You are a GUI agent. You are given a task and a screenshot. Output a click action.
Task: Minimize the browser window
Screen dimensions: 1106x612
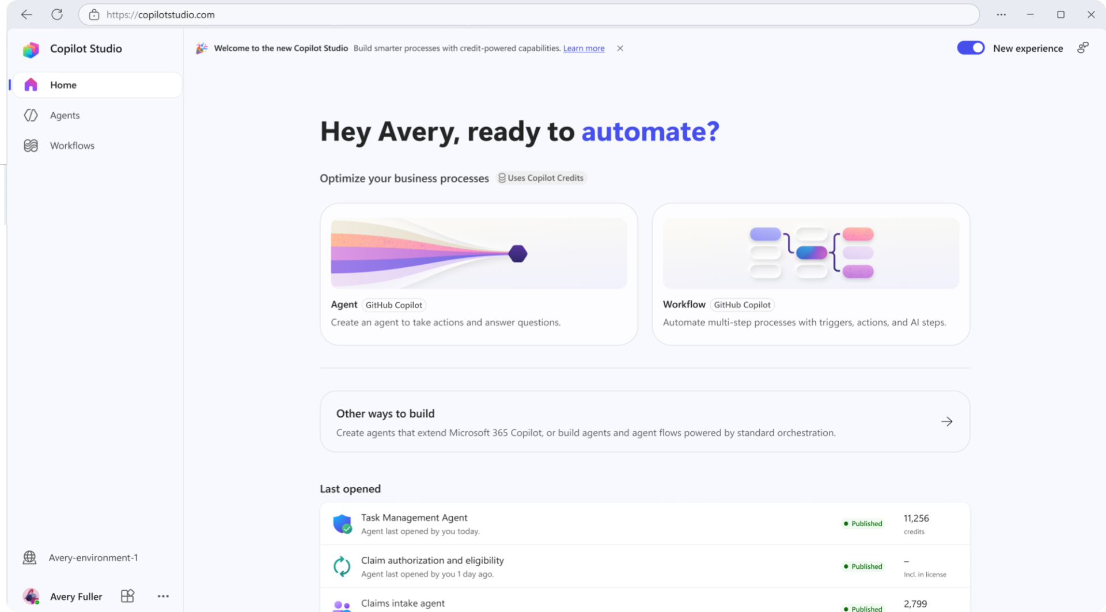click(x=1030, y=14)
